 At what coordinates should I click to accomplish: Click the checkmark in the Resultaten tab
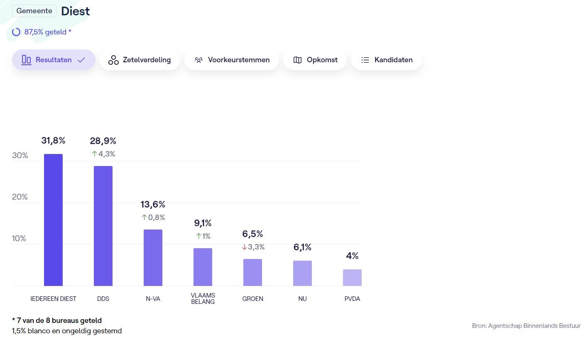[81, 60]
